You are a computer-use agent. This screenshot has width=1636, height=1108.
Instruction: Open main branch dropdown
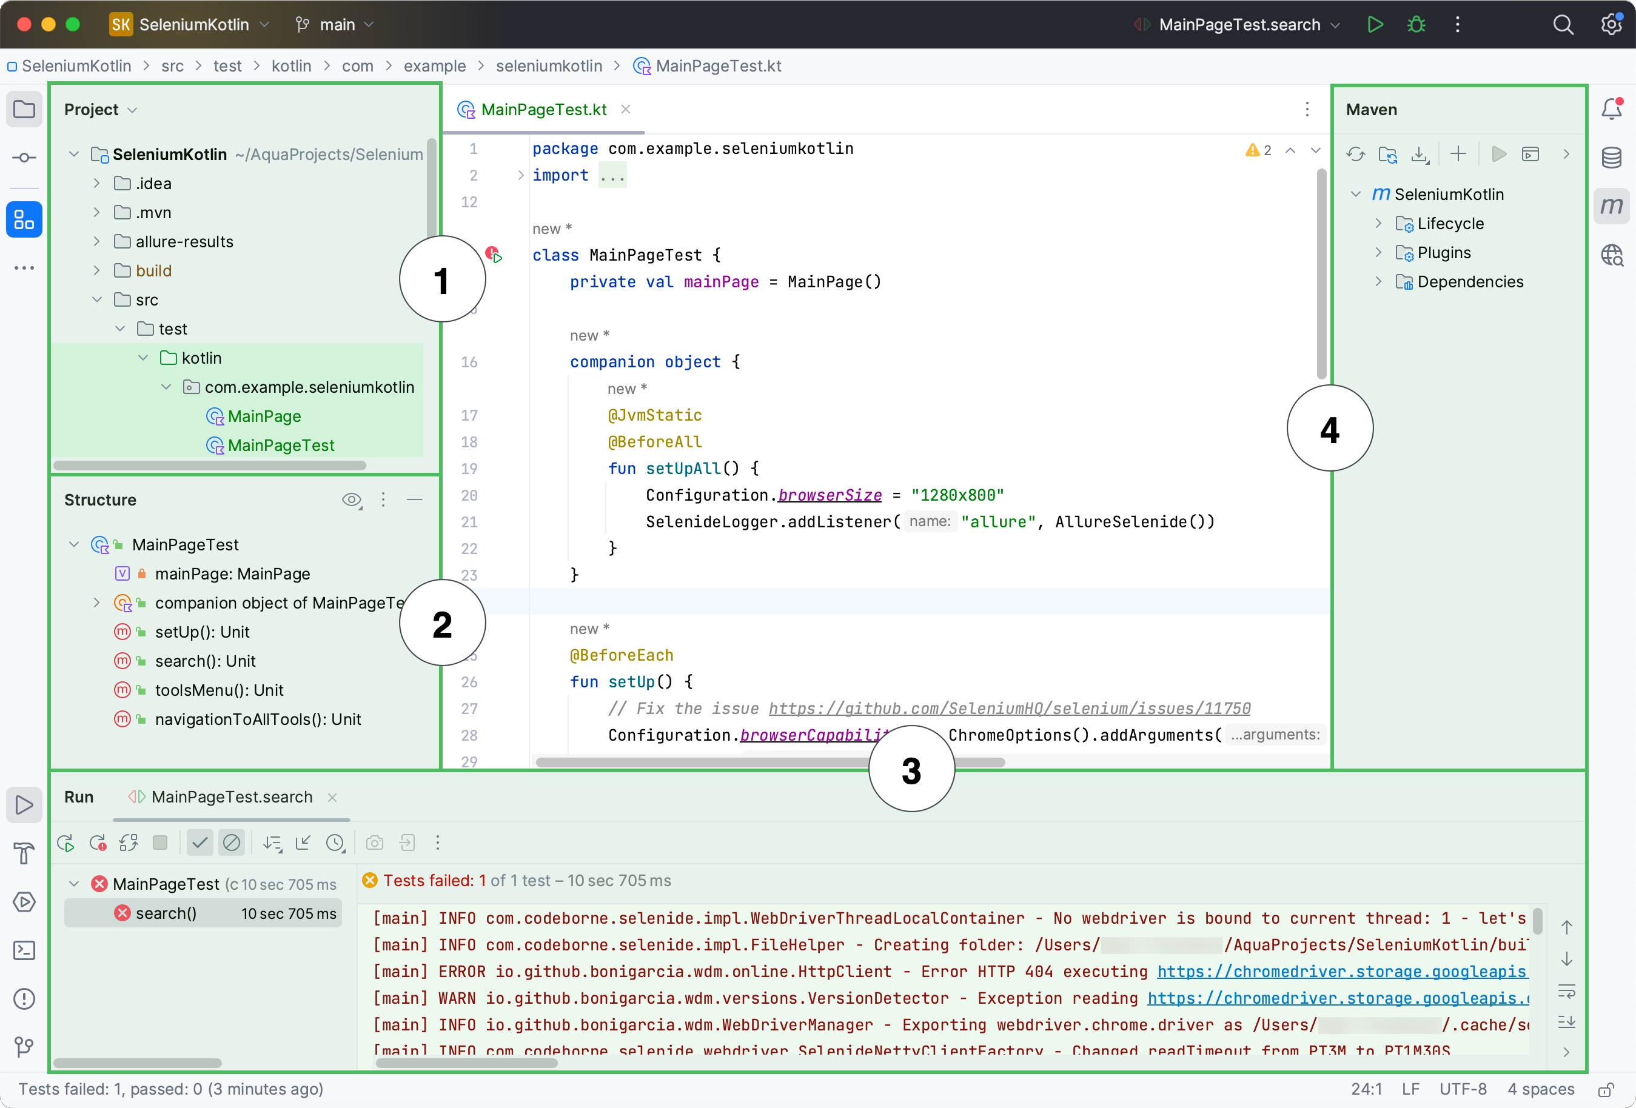[335, 25]
